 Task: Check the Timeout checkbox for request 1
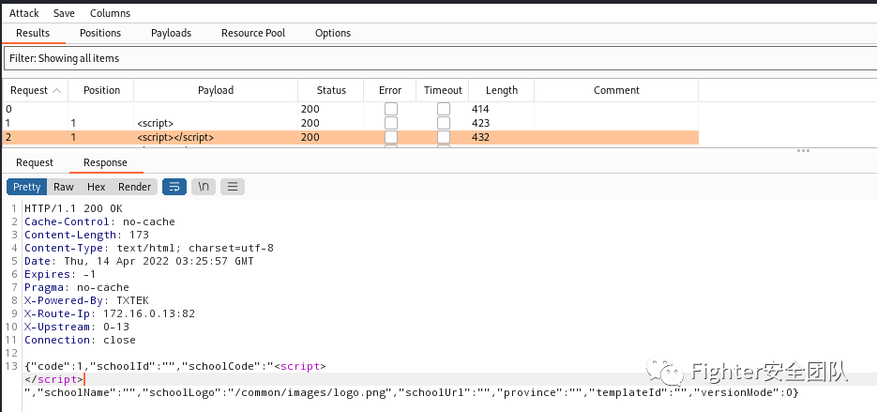[443, 123]
